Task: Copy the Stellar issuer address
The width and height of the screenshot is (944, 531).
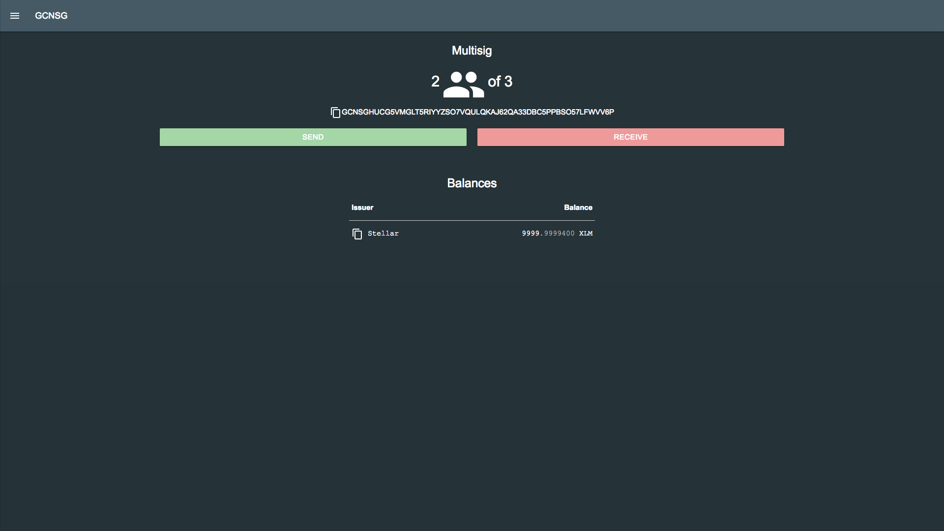Action: [x=357, y=234]
